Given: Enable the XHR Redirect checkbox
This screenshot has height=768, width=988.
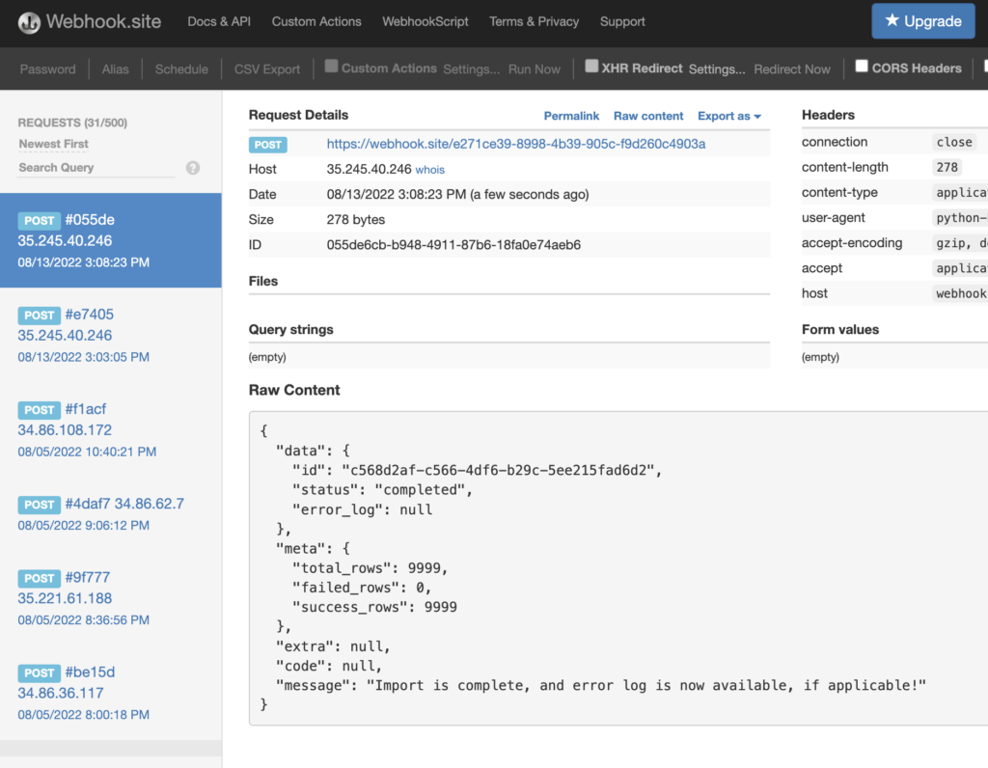Looking at the screenshot, I should pyautogui.click(x=591, y=67).
